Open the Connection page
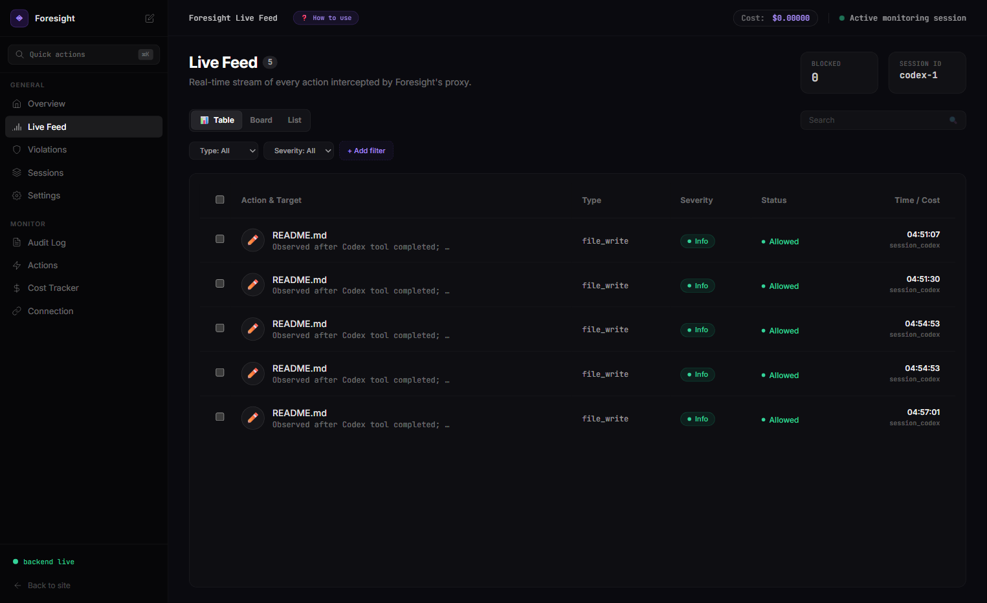Screen dimensions: 987x603 pos(83,311)
